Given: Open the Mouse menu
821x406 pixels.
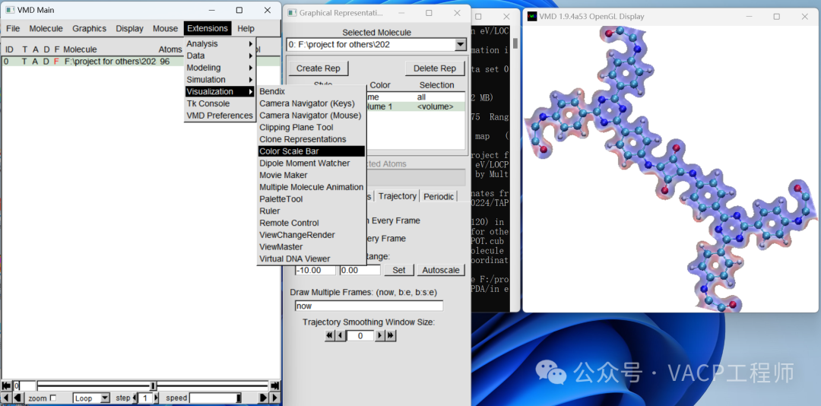Looking at the screenshot, I should [x=166, y=28].
